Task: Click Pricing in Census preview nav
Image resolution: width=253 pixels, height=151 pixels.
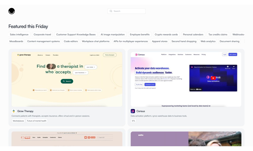Action: pyautogui.click(x=203, y=55)
